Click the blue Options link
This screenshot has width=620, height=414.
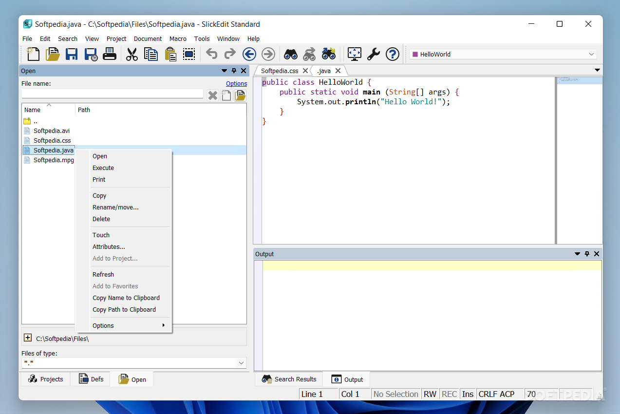coord(236,84)
